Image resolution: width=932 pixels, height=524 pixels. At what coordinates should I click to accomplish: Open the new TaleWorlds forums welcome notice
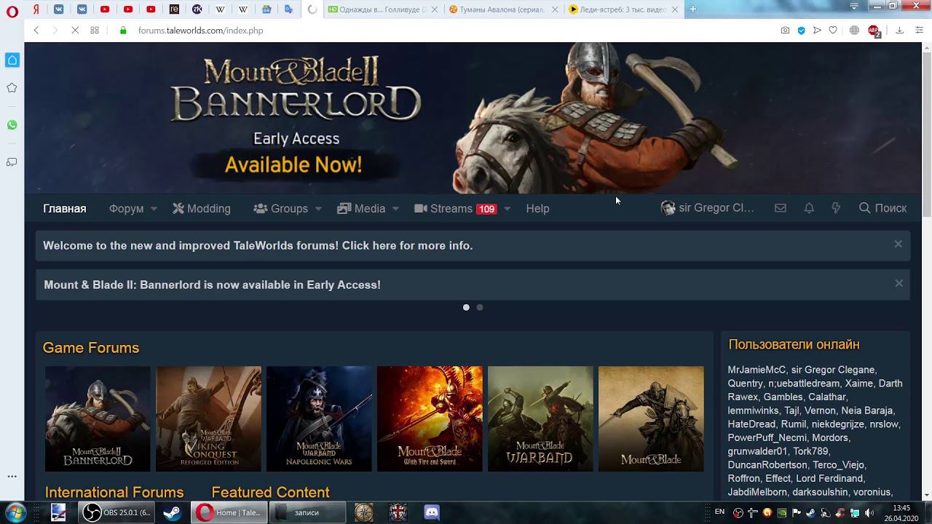tap(258, 246)
